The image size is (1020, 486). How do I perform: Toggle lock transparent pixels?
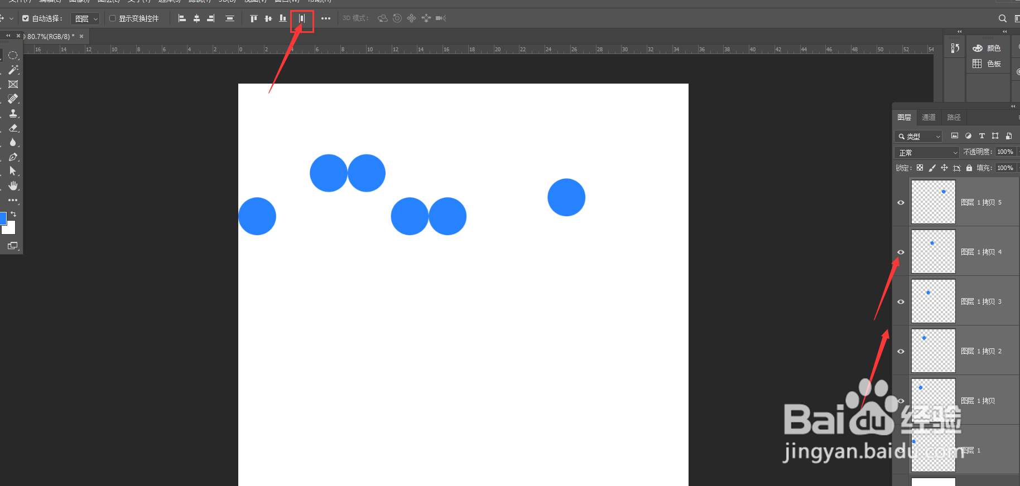point(920,168)
